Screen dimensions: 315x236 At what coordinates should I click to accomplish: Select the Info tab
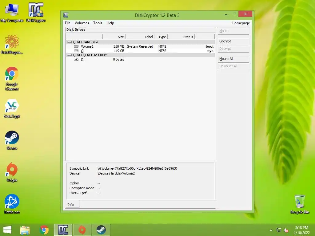[x=72, y=204]
